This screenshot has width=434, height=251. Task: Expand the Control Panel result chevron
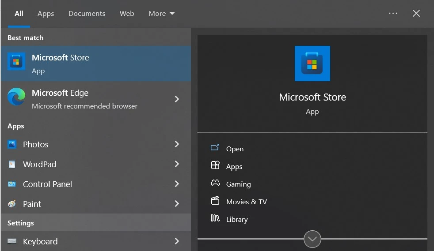coord(177,184)
